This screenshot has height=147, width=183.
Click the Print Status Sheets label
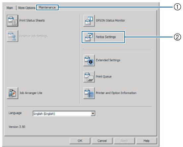32,20
